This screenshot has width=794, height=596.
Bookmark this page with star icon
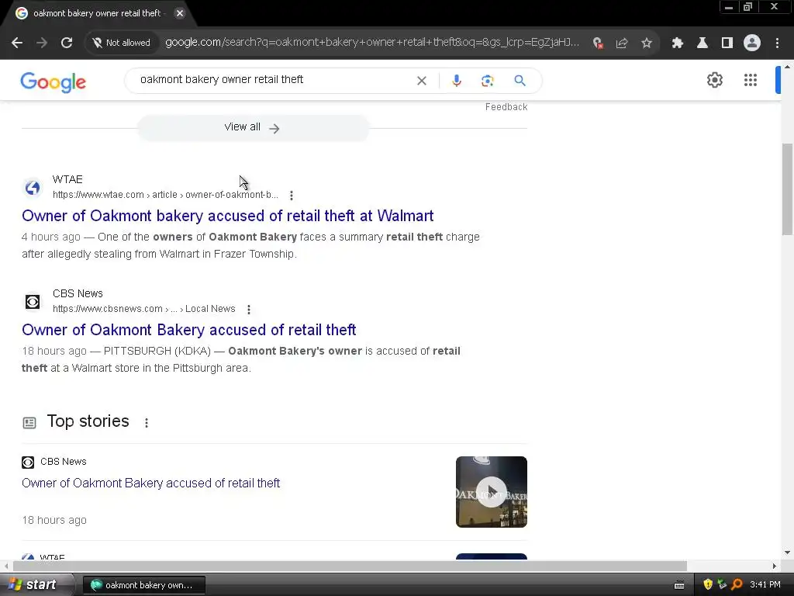[x=647, y=43]
